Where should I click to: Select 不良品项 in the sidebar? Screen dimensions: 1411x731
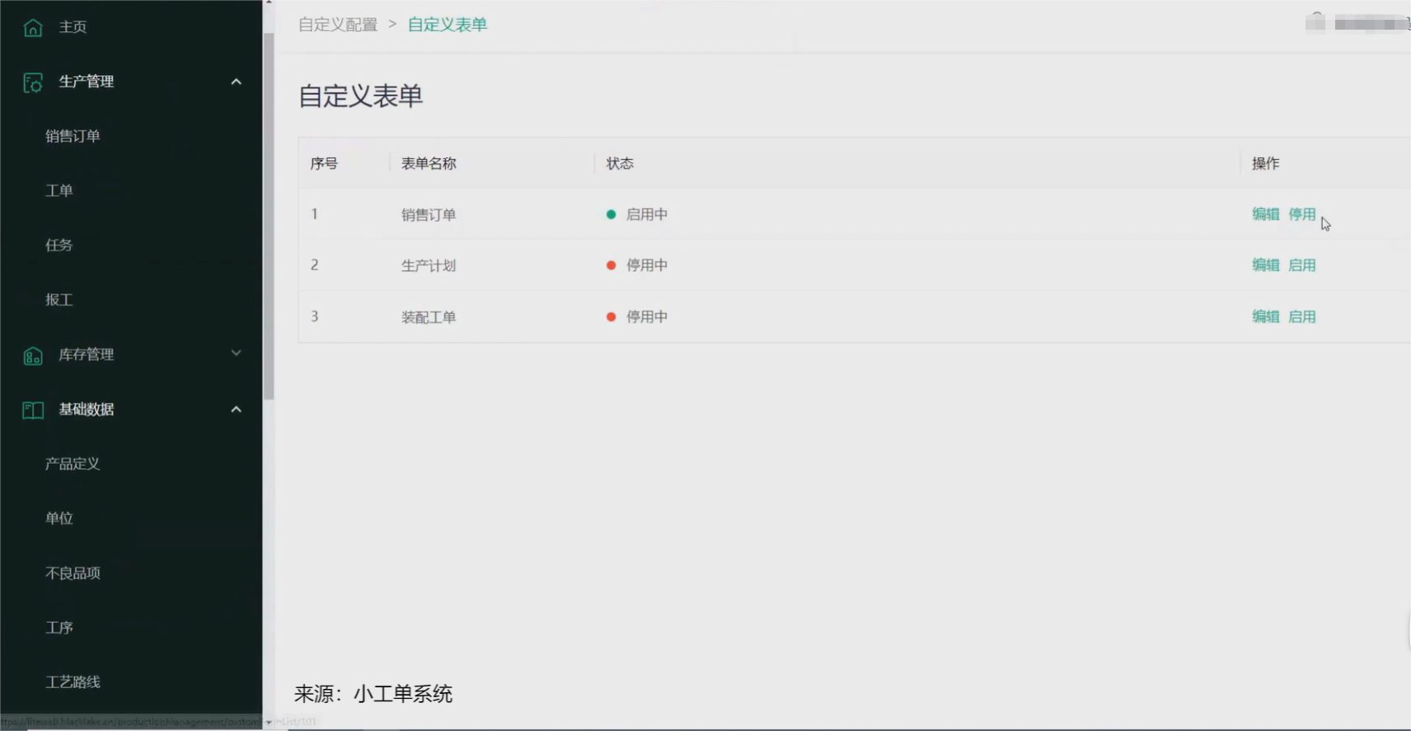pos(73,574)
